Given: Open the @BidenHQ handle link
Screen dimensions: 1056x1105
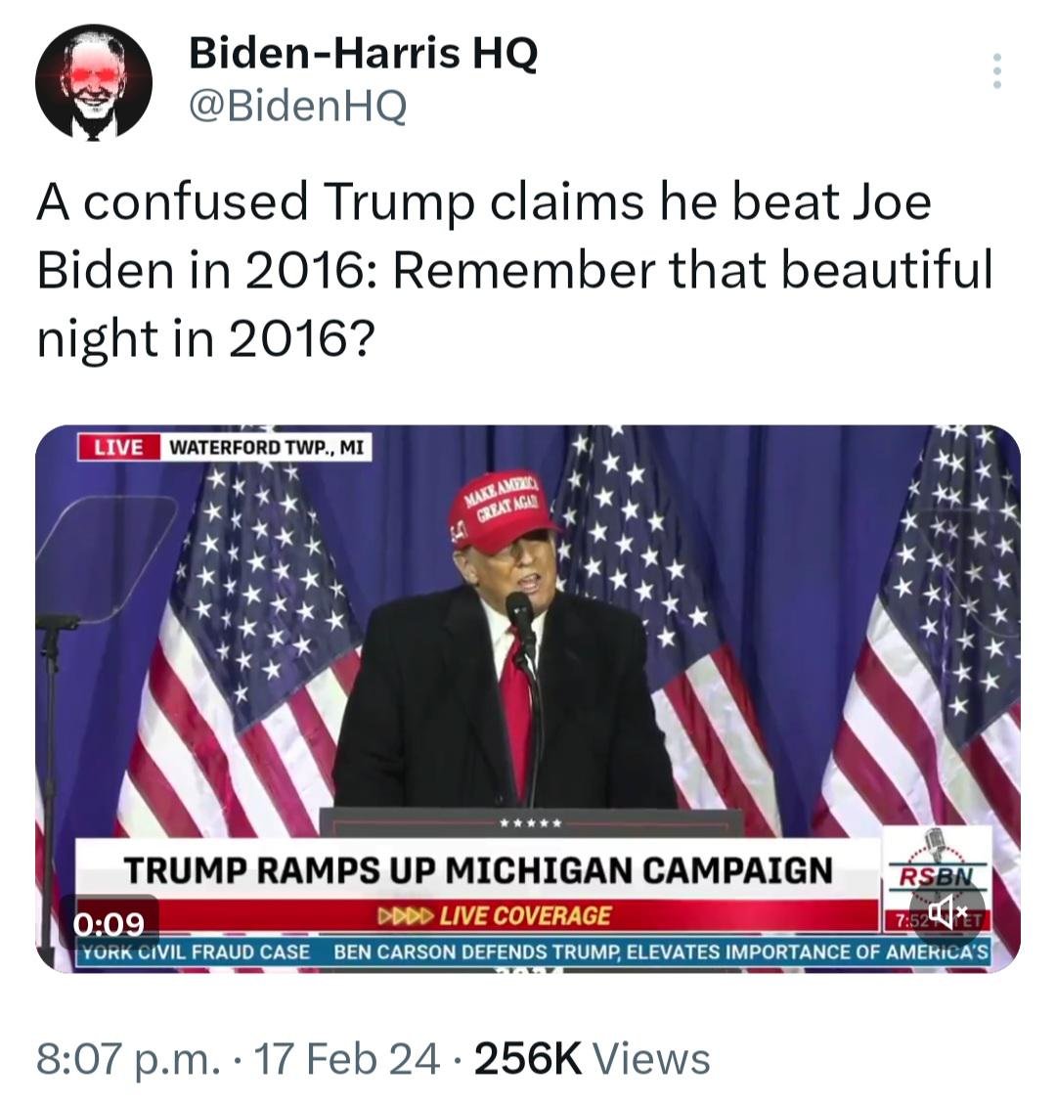Looking at the screenshot, I should click(x=297, y=108).
